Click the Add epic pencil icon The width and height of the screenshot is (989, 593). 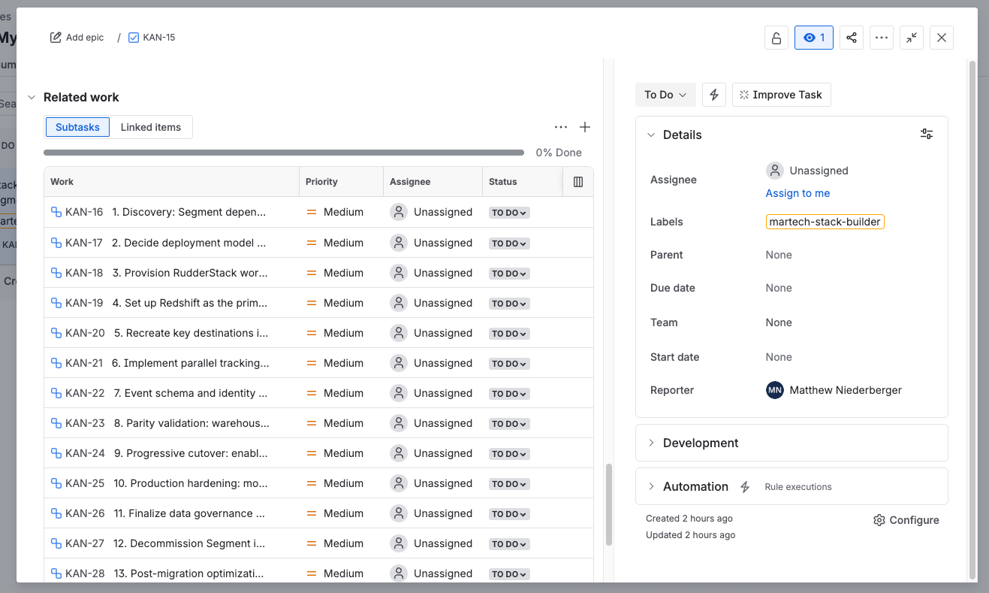(56, 38)
